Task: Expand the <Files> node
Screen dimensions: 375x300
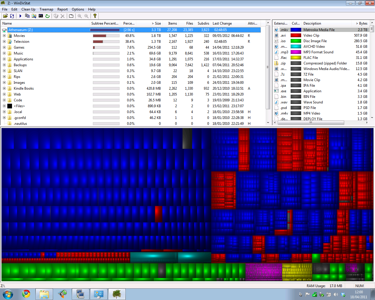Action: pos(4,106)
